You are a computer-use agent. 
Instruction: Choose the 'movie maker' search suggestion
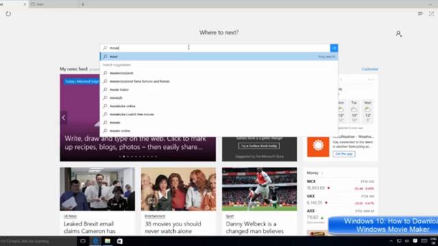pos(219,90)
